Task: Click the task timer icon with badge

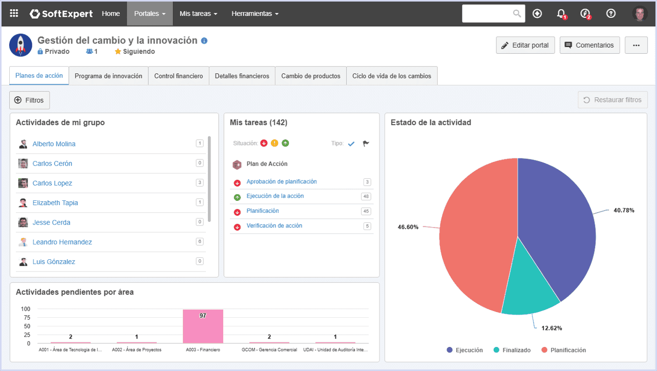Action: (x=585, y=13)
